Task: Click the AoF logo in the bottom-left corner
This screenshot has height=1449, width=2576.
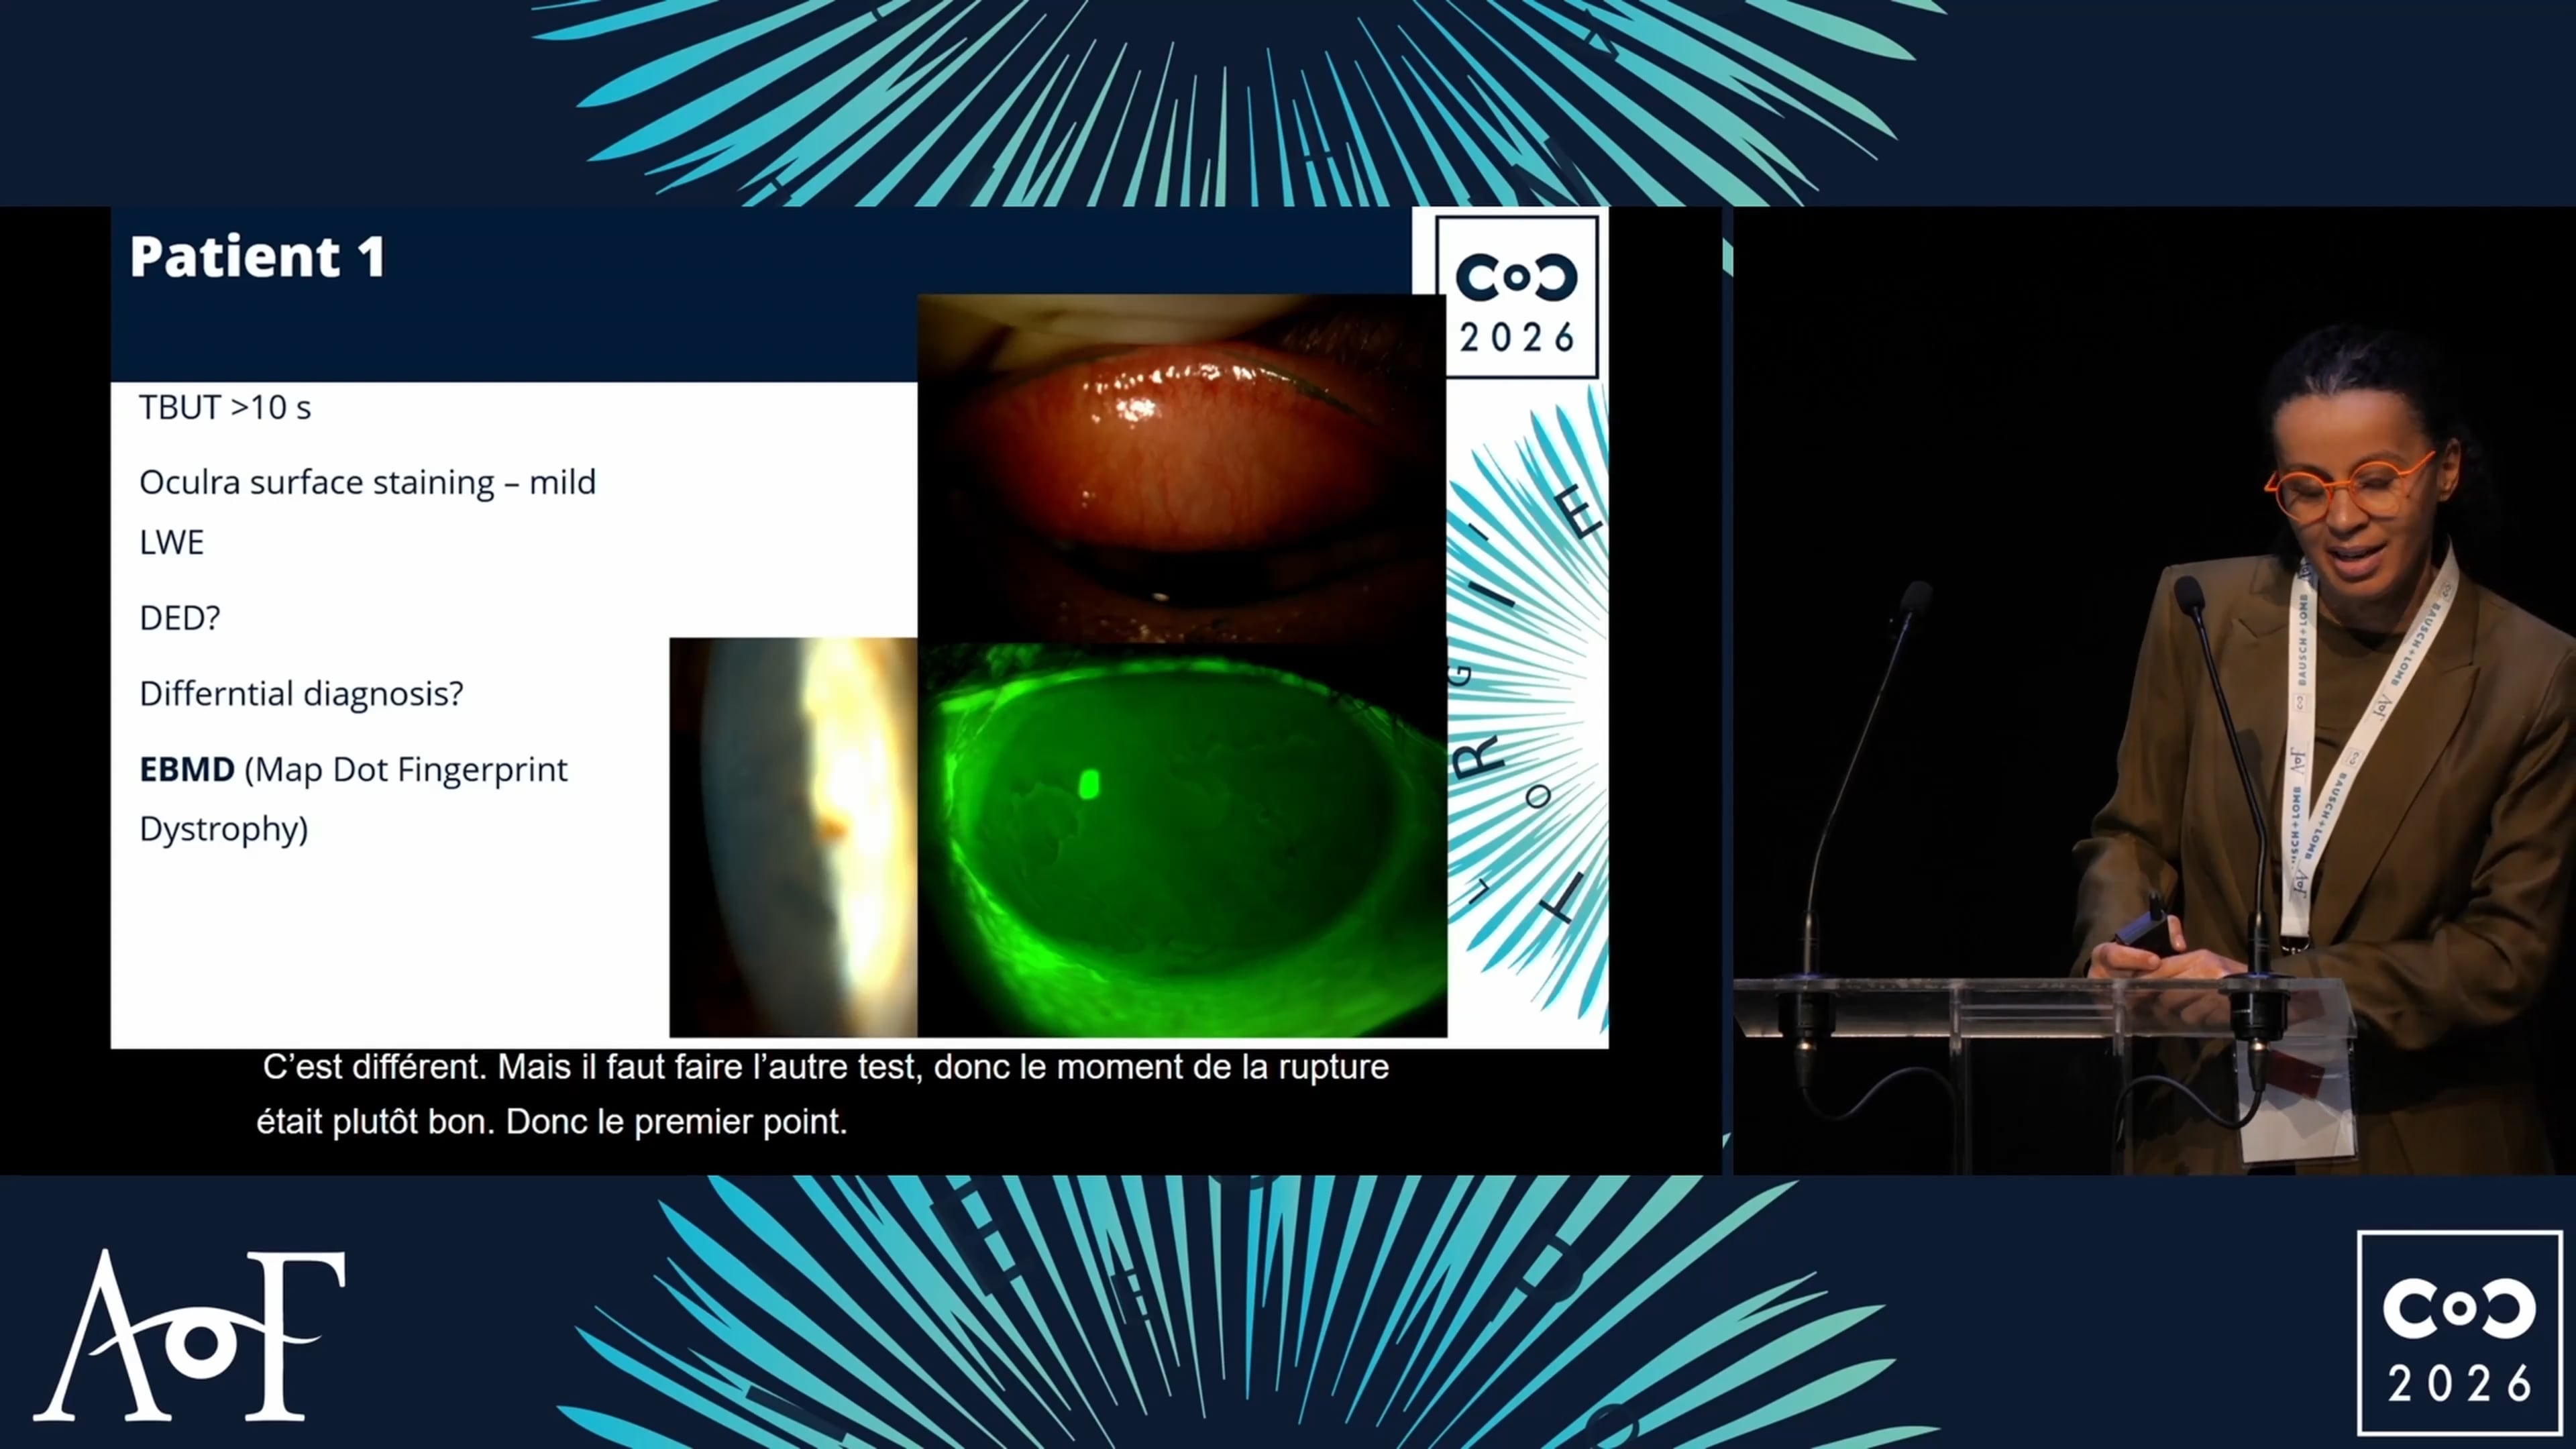Action: coord(190,1335)
